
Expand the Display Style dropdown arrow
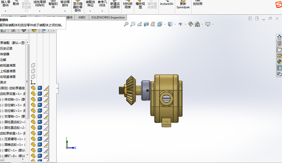(175, 24)
